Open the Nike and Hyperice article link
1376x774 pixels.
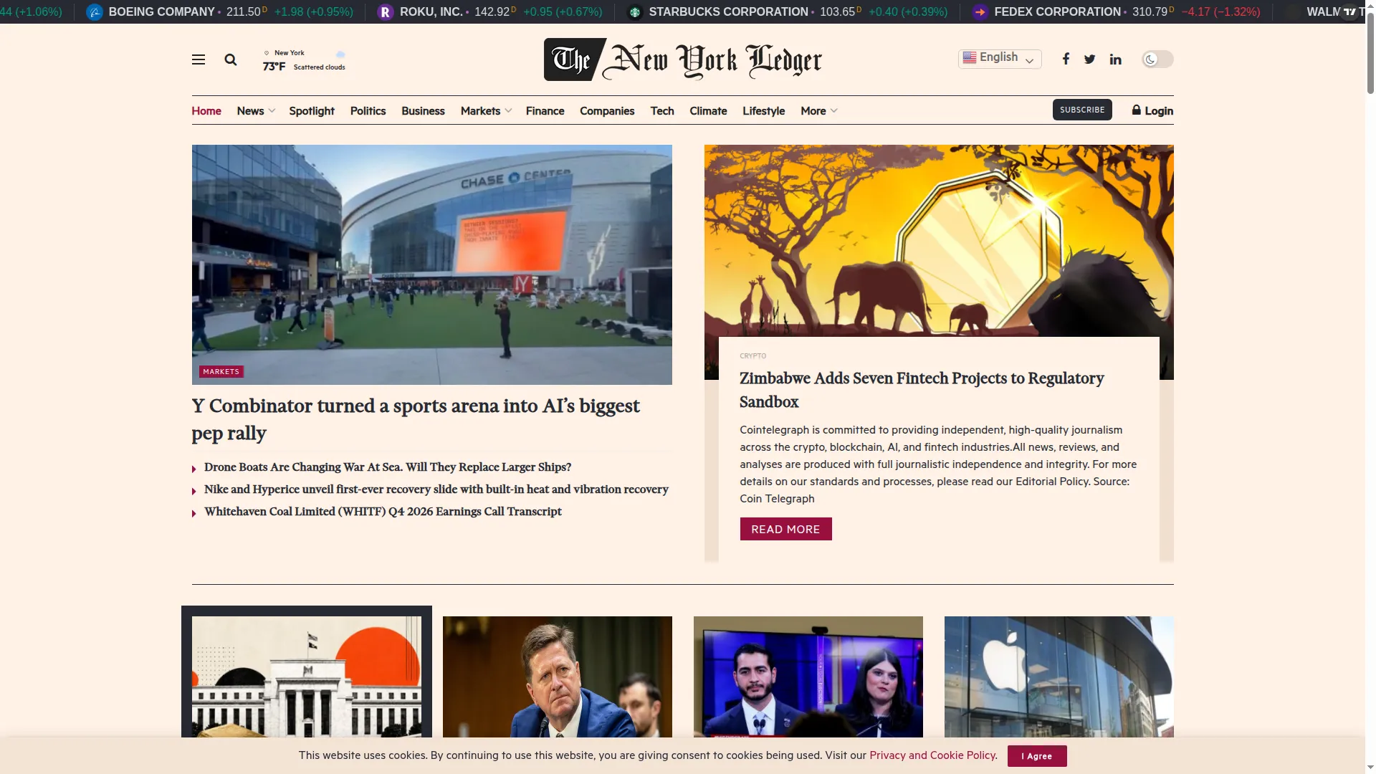(x=436, y=489)
